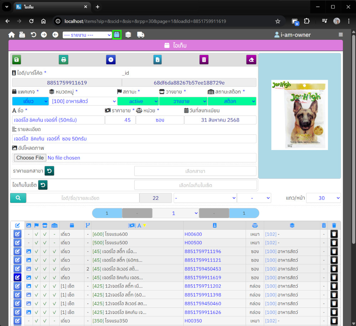The width and height of the screenshot is (356, 326).
Task: Click barcode link 8851759450453 in the table
Action: [203, 269]
